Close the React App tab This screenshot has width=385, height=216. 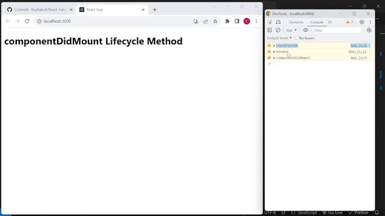click(x=143, y=10)
